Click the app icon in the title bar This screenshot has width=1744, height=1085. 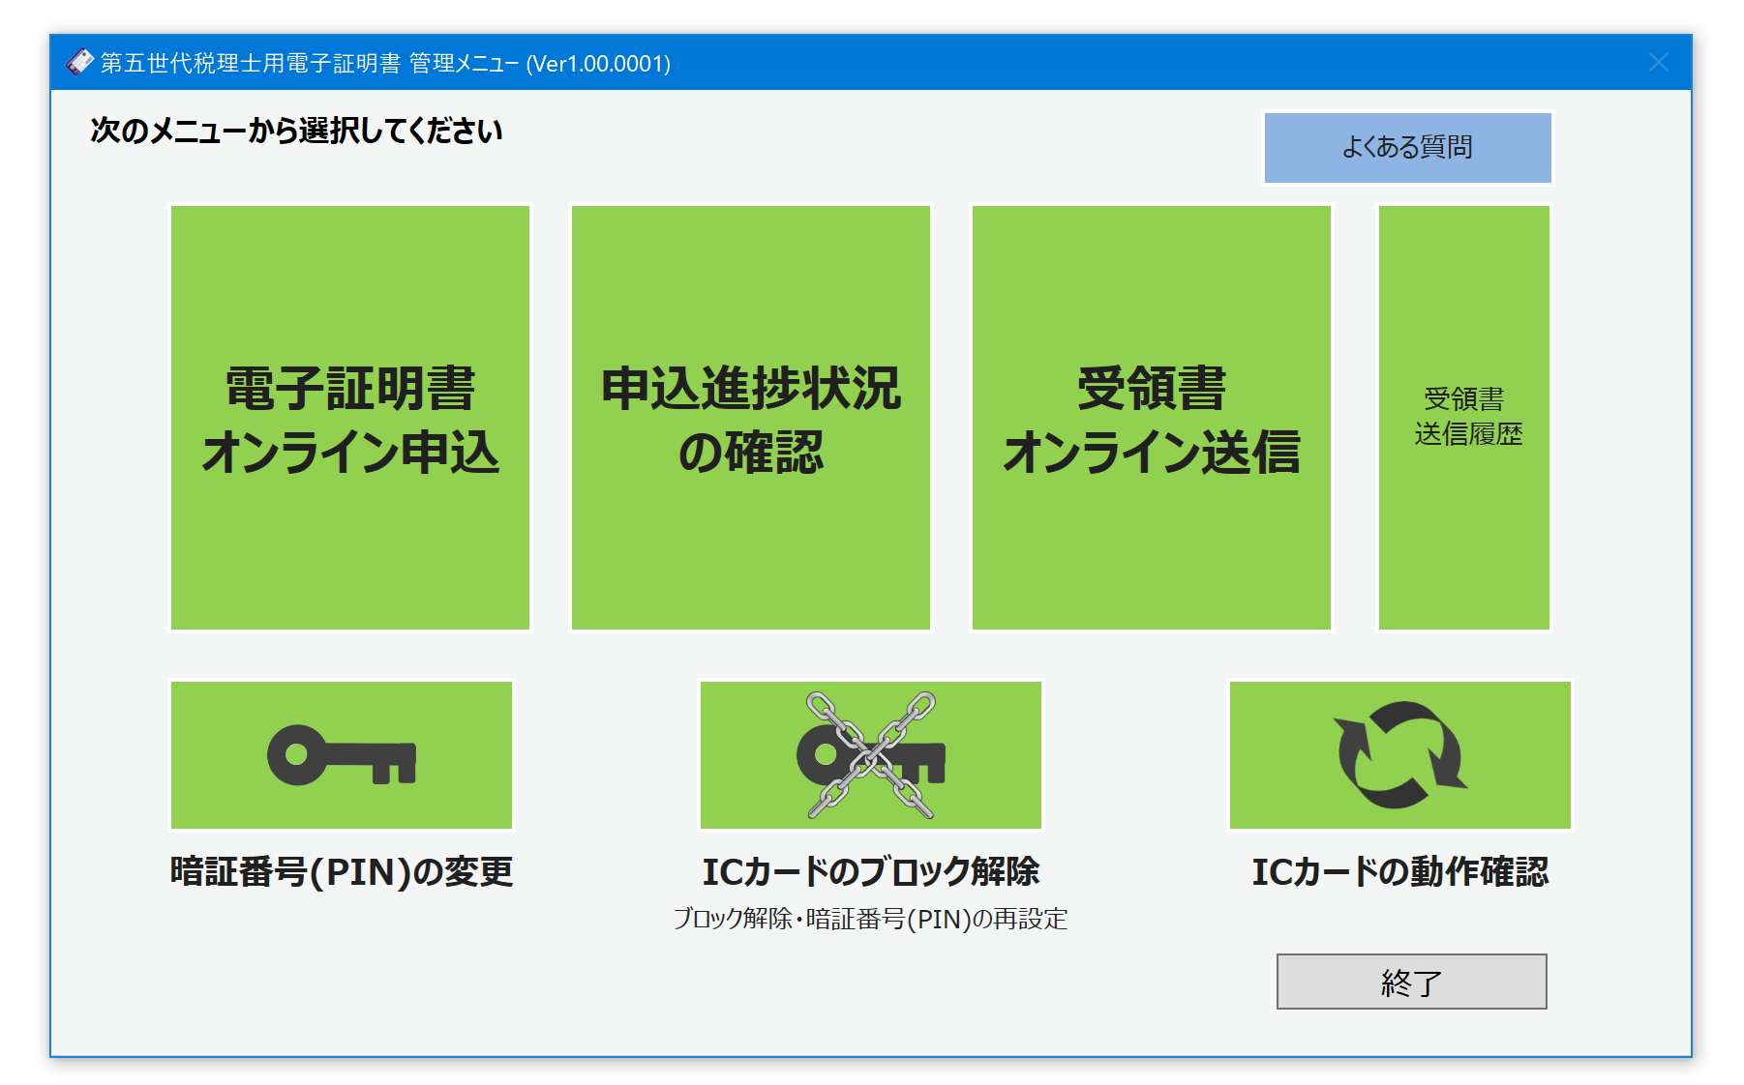coord(79,63)
